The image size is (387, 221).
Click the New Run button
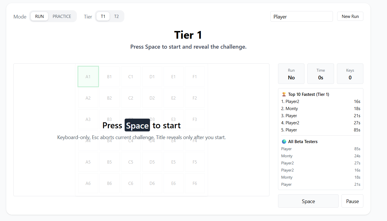pyautogui.click(x=350, y=16)
